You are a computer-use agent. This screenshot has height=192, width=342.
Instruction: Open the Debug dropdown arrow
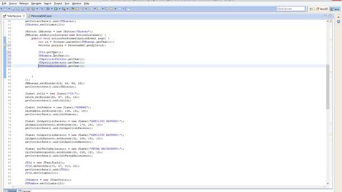(x=52, y=9)
